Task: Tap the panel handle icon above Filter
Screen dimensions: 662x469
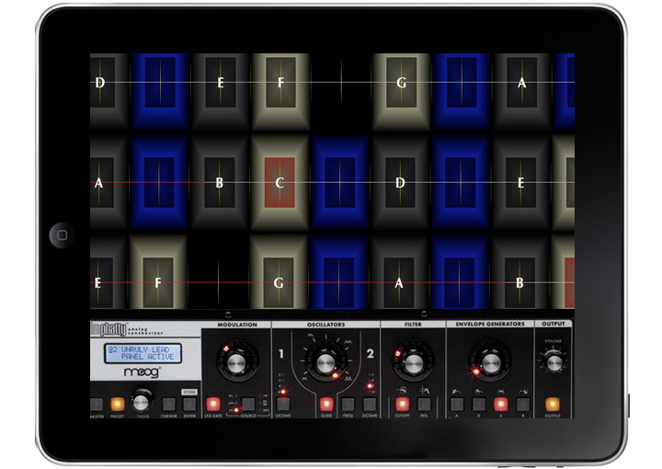Action: click(x=424, y=315)
